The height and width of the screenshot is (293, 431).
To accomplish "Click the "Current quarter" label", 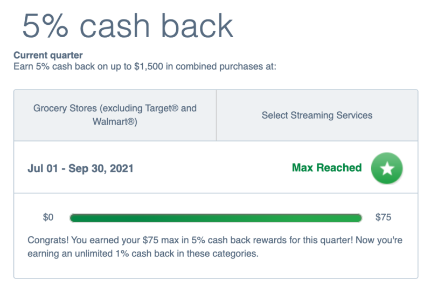I will pos(48,56).
